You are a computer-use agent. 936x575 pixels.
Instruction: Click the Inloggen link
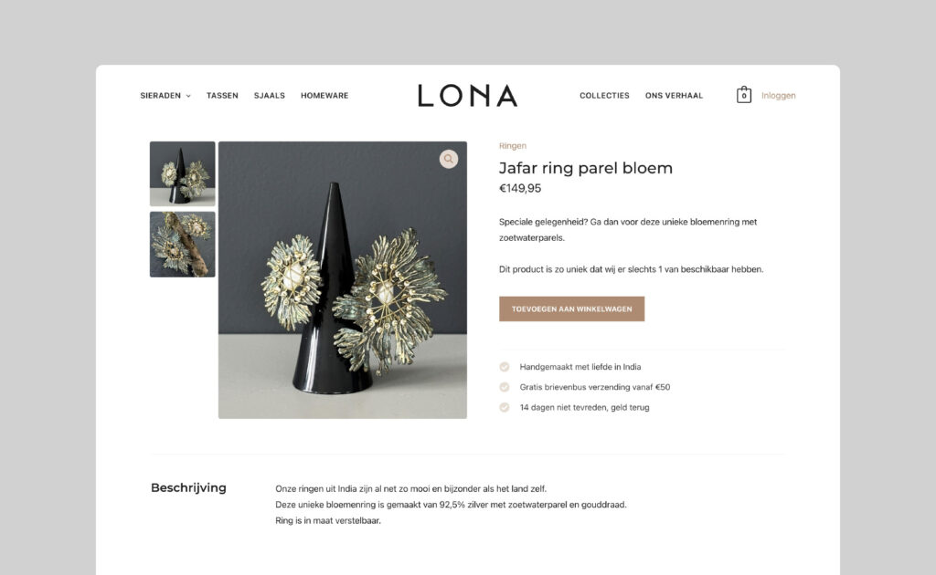pyautogui.click(x=779, y=95)
